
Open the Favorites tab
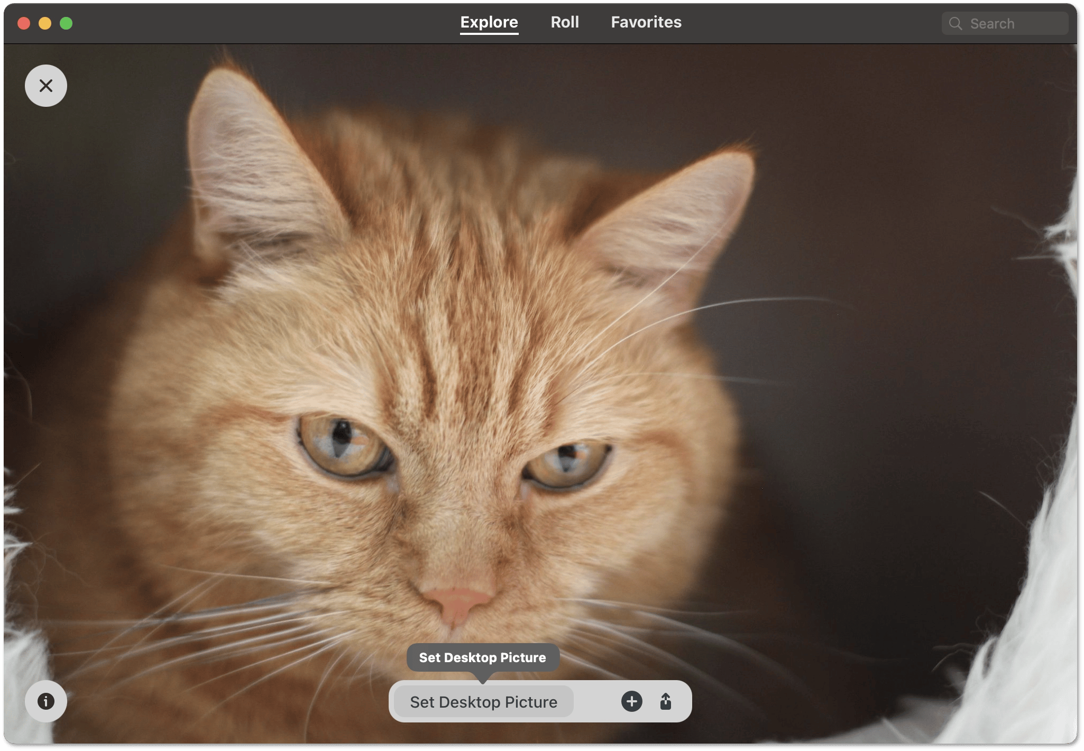646,22
